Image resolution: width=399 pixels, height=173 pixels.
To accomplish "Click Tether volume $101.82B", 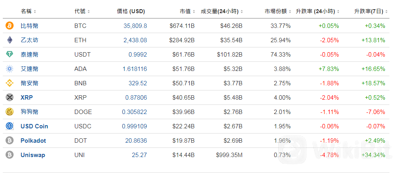I will point(230,55).
